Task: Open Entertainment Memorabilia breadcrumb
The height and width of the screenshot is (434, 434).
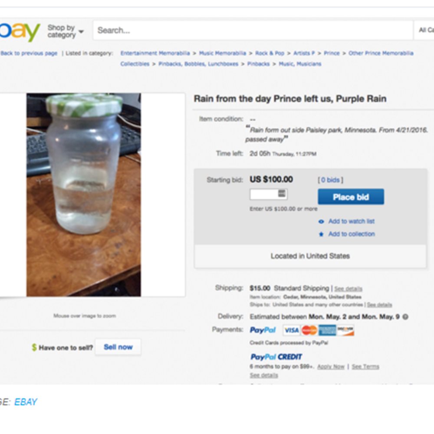Action: (x=155, y=53)
